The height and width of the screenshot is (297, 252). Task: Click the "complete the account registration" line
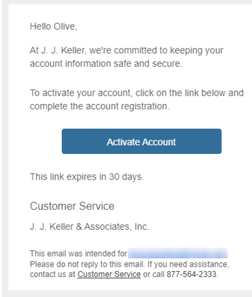[99, 106]
